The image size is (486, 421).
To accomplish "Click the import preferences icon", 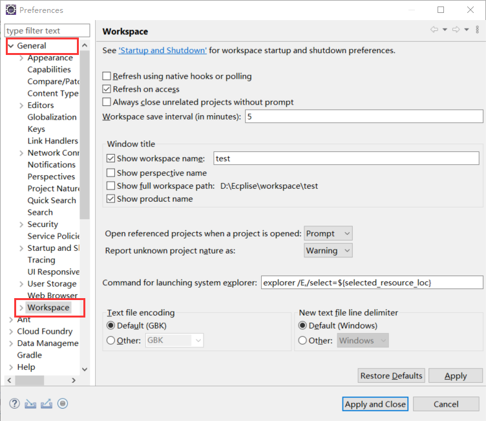I will tap(30, 404).
